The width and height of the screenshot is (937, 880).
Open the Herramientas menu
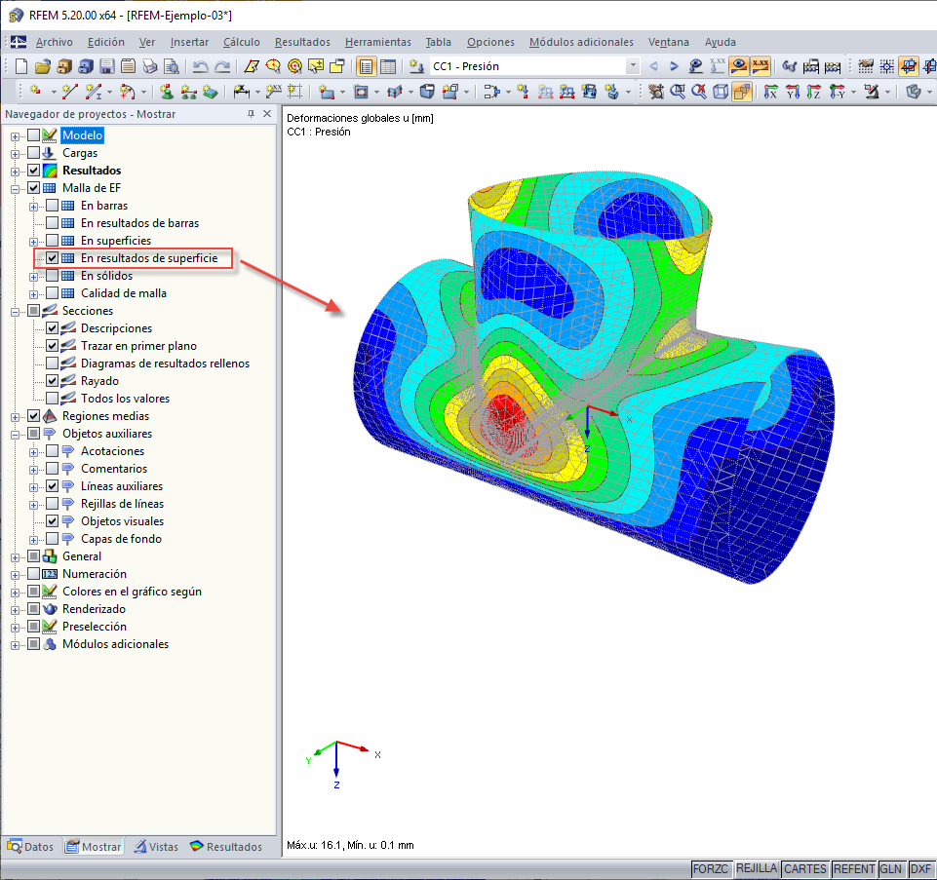[377, 42]
